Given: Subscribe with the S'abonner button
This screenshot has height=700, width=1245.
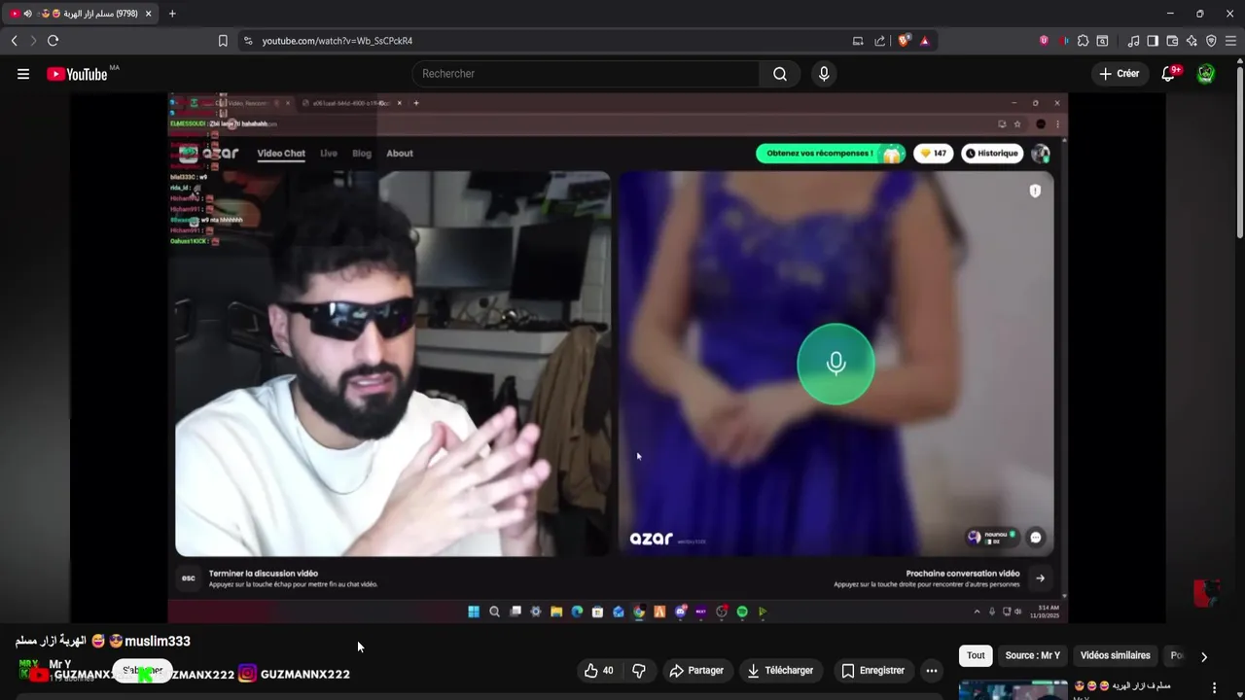Looking at the screenshot, I should pos(143,671).
